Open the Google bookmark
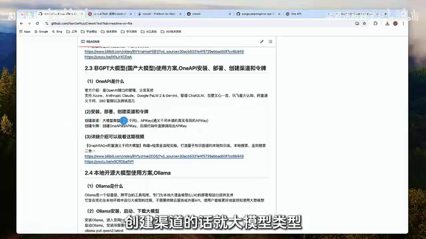This screenshot has height=239, width=426. click(41, 32)
